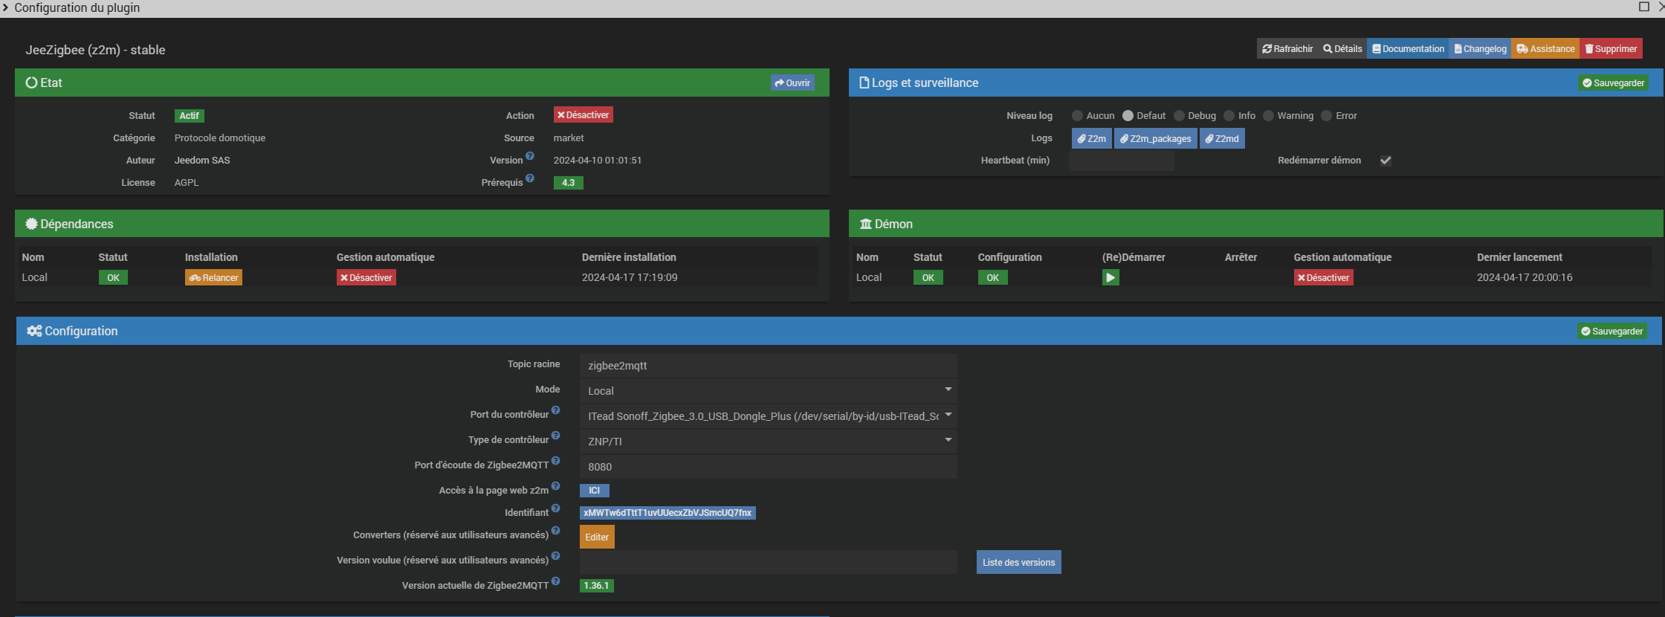The width and height of the screenshot is (1665, 617).
Task: Click the daemon (Re)Démarrer play icon
Action: pyautogui.click(x=1110, y=277)
